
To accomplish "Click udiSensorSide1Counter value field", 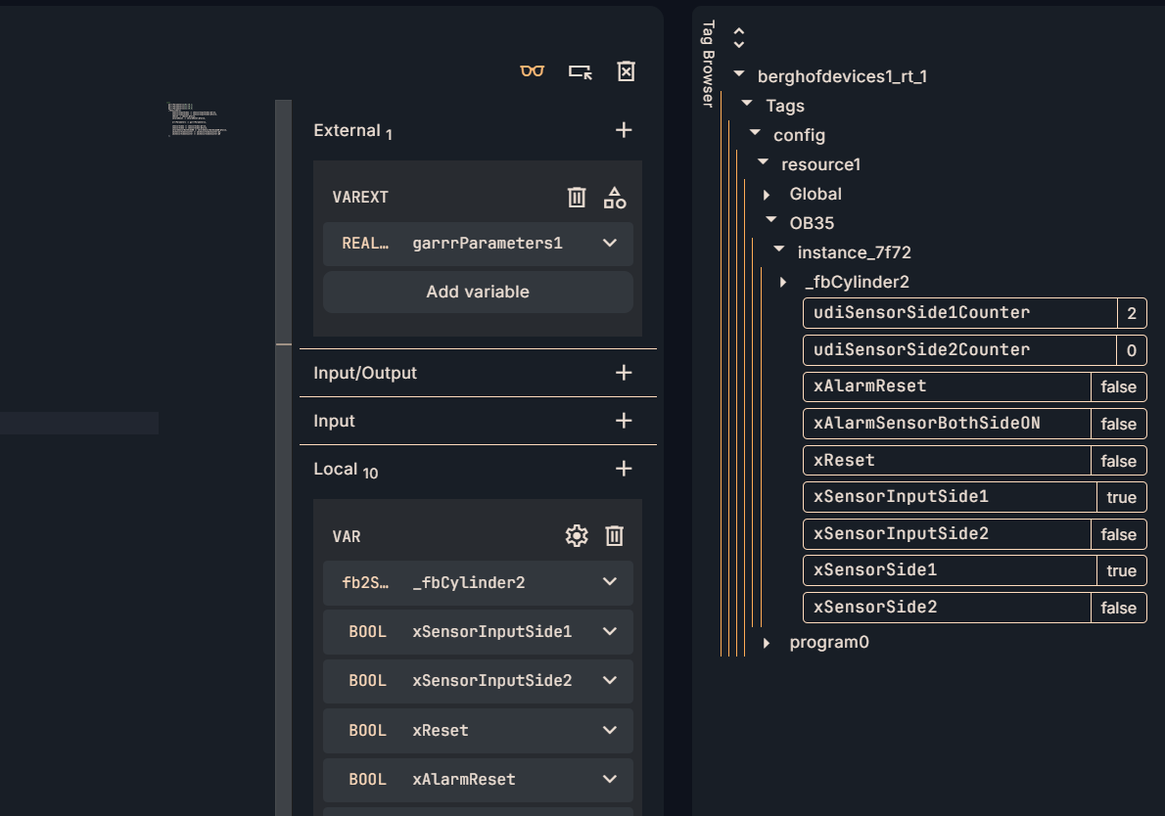I will point(1131,313).
